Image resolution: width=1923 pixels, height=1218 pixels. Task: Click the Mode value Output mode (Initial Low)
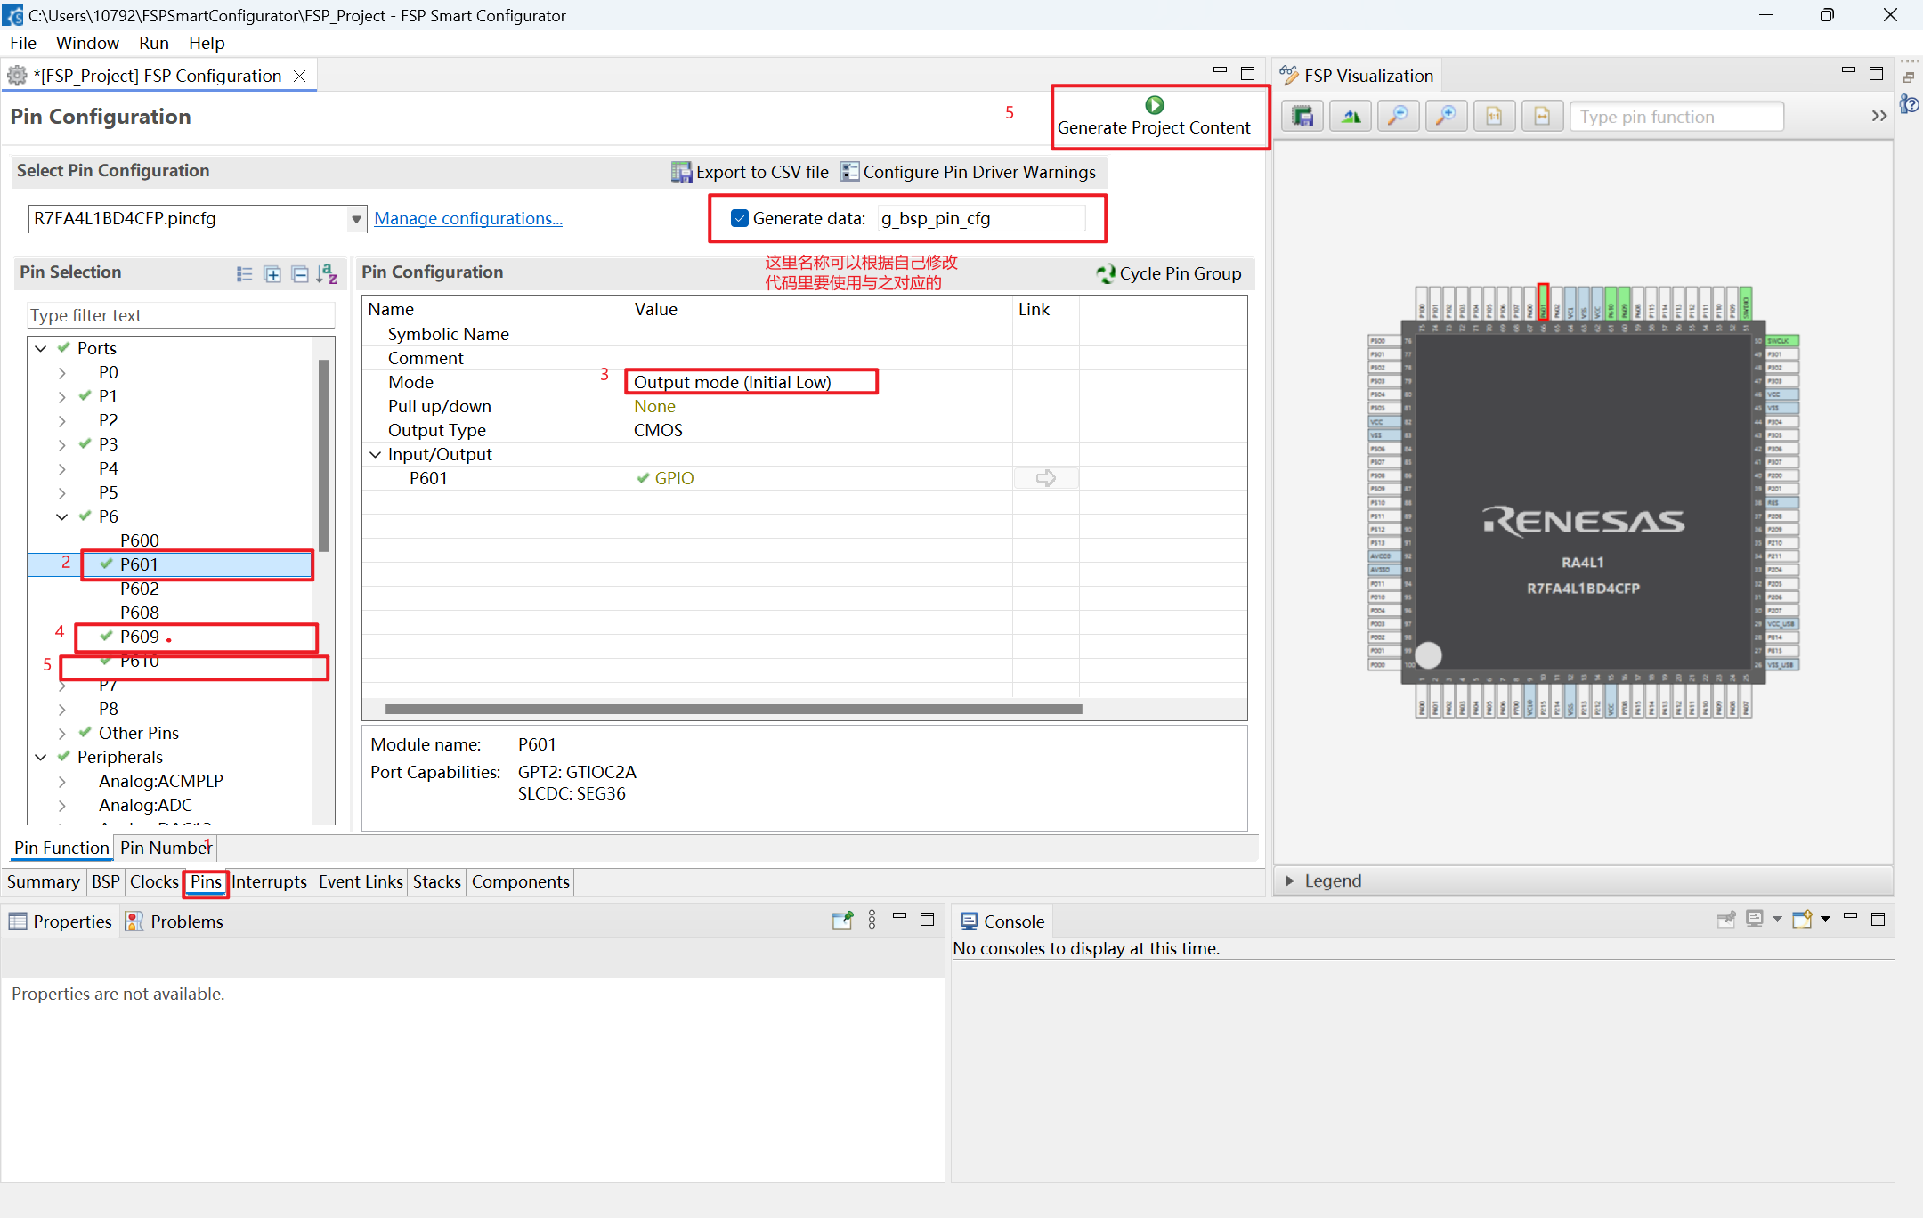732,382
